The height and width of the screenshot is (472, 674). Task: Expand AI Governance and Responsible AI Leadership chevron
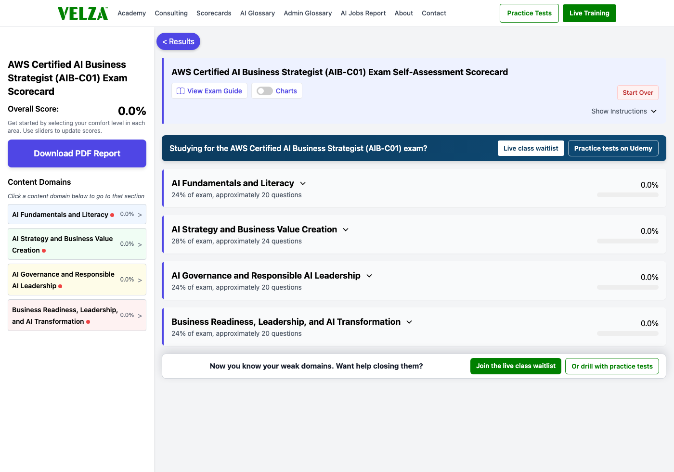369,276
